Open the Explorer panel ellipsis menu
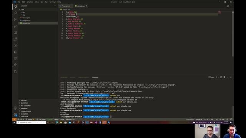 coord(55,6)
